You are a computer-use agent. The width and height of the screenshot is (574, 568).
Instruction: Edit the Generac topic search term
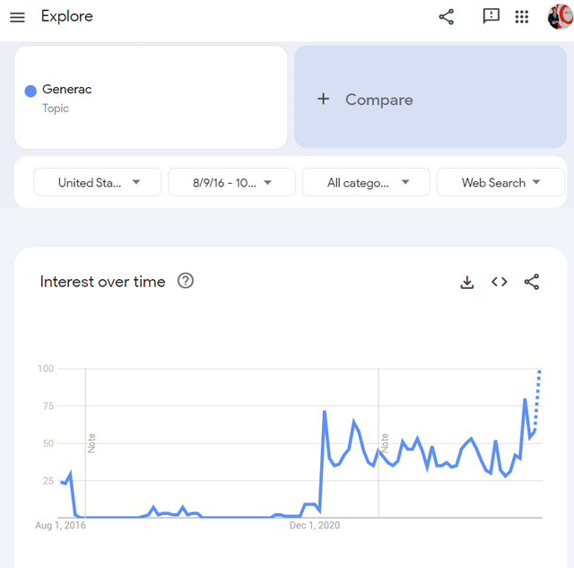(x=67, y=90)
